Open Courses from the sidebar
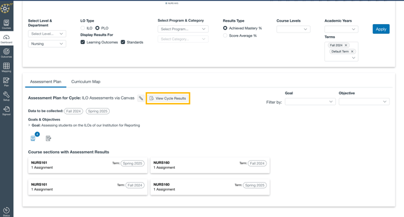Image resolution: width=404 pixels, height=217 pixels. click(7, 24)
